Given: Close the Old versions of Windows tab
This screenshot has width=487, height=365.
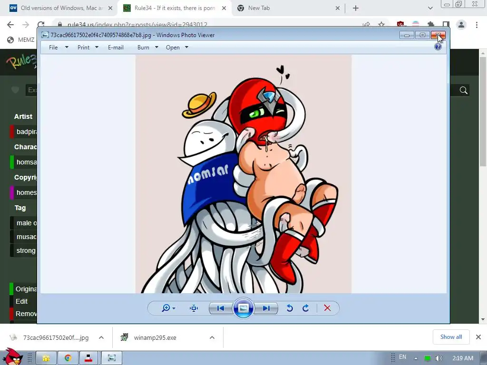Looking at the screenshot, I should pyautogui.click(x=110, y=9).
